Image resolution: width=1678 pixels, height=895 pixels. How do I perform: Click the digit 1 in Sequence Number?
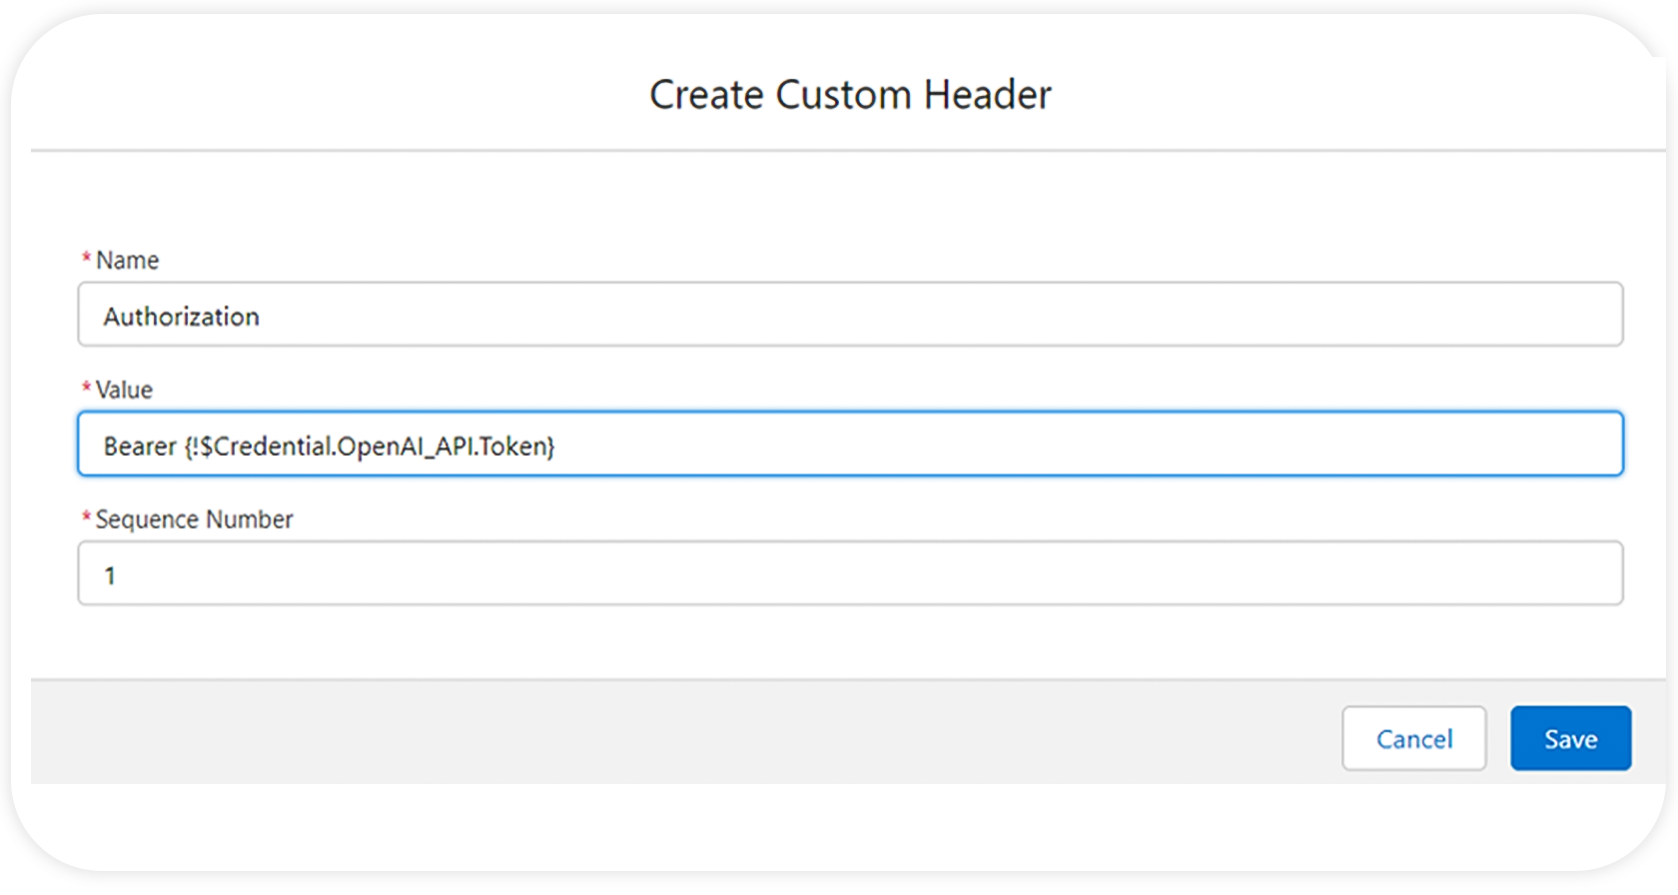pyautogui.click(x=110, y=575)
